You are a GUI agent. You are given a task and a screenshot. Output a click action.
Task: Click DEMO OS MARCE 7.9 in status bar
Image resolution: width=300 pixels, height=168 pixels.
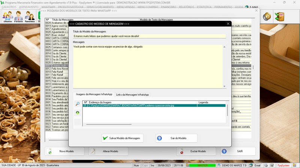coord(232,165)
